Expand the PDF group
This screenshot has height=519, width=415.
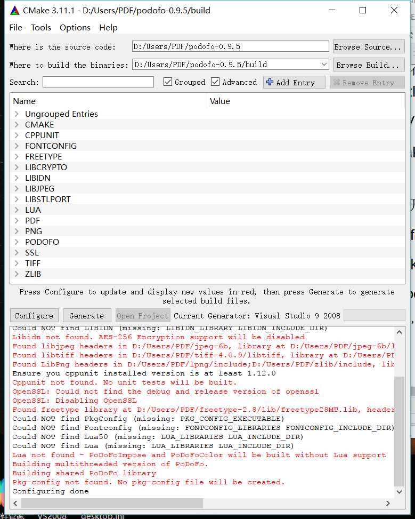[17, 220]
